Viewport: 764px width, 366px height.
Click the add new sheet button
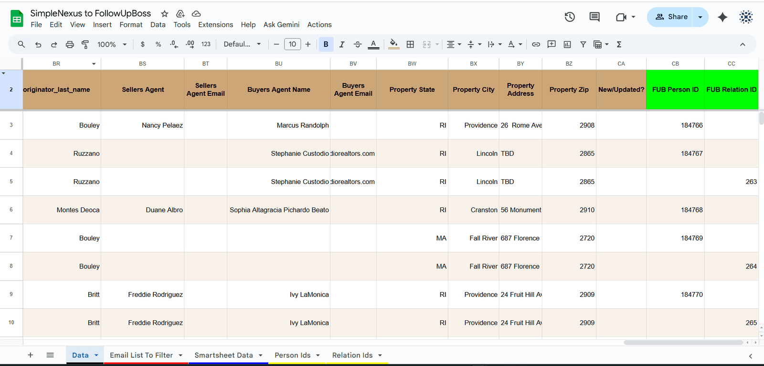[x=31, y=355]
